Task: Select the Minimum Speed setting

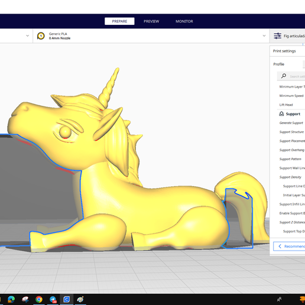Action: tap(291, 96)
